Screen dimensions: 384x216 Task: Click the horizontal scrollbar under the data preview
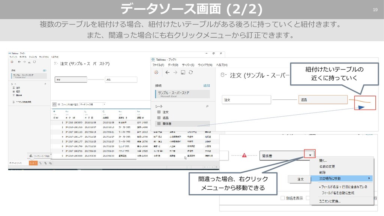point(93,159)
